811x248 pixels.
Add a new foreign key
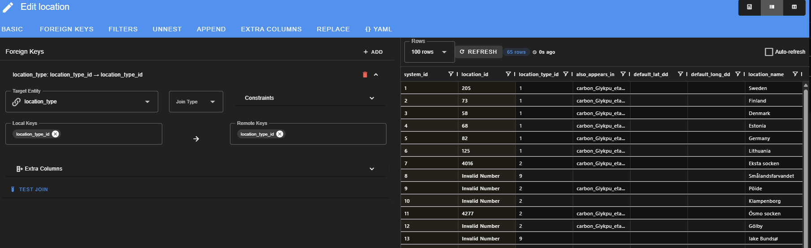373,52
